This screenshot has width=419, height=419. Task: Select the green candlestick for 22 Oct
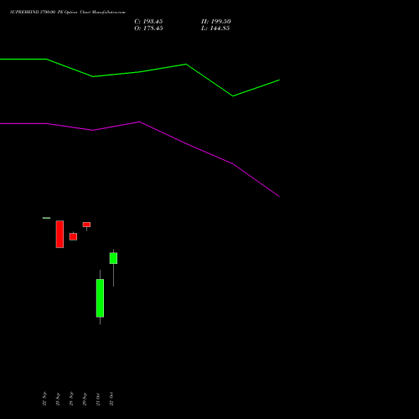[113, 258]
